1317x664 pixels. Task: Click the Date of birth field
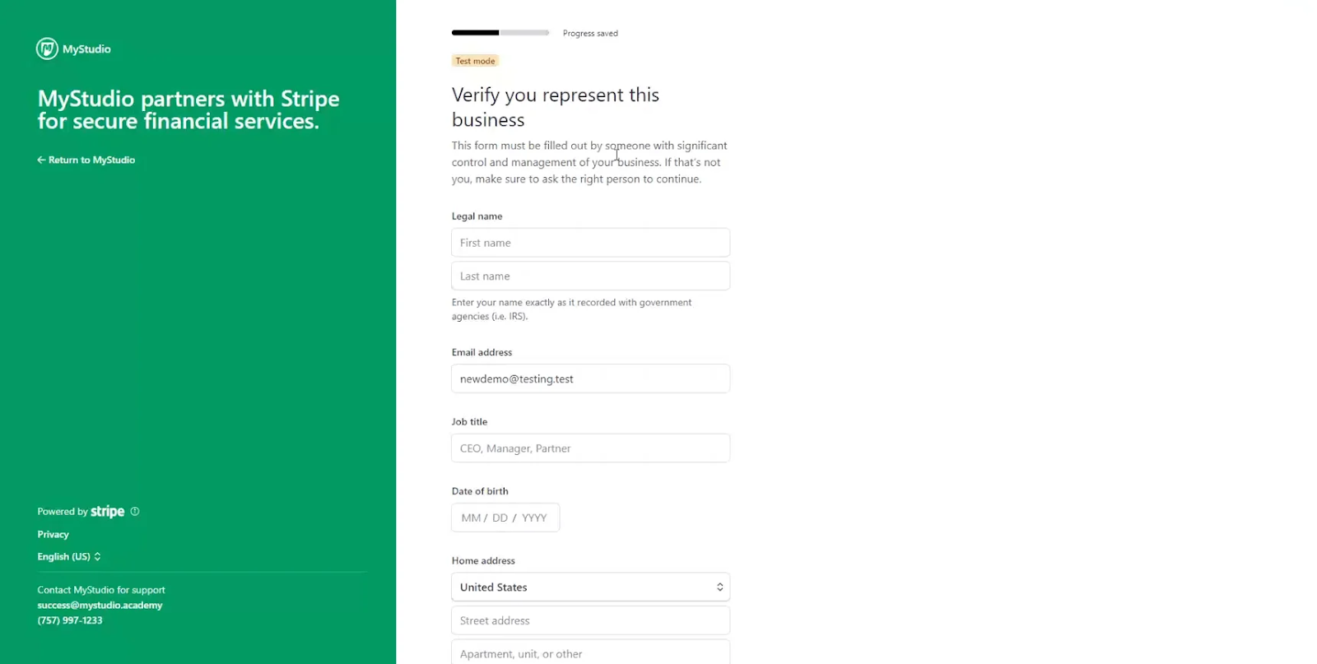(505, 518)
